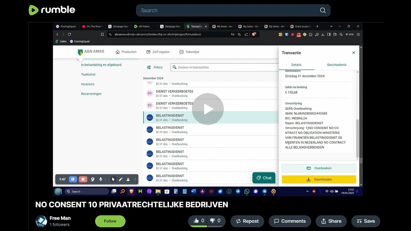Select the pen drawing tool in recorder toolbar
This screenshot has height=231, width=411.
coord(121,179)
